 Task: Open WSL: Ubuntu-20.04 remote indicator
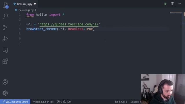tap(15, 102)
